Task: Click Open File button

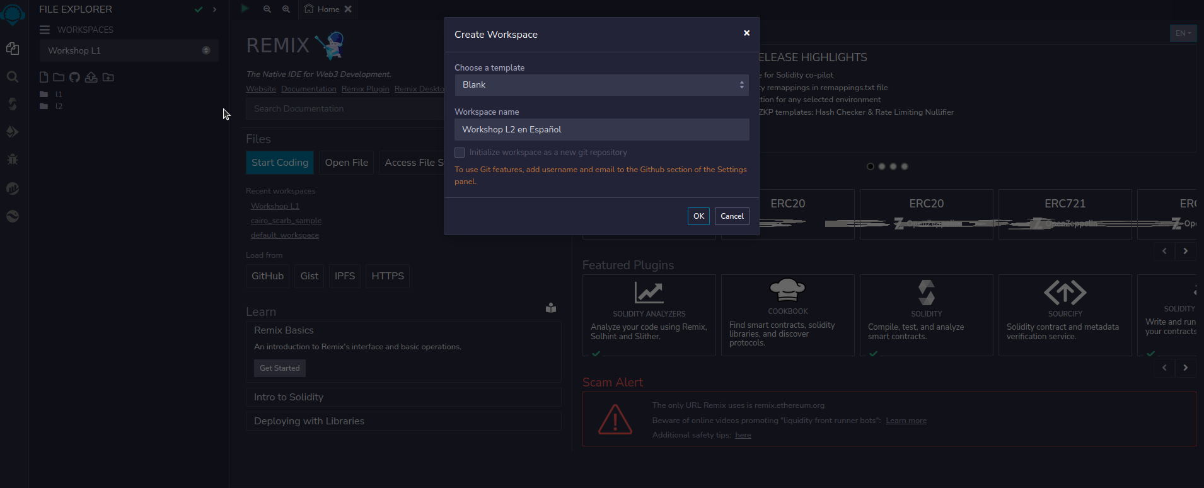Action: coord(347,163)
